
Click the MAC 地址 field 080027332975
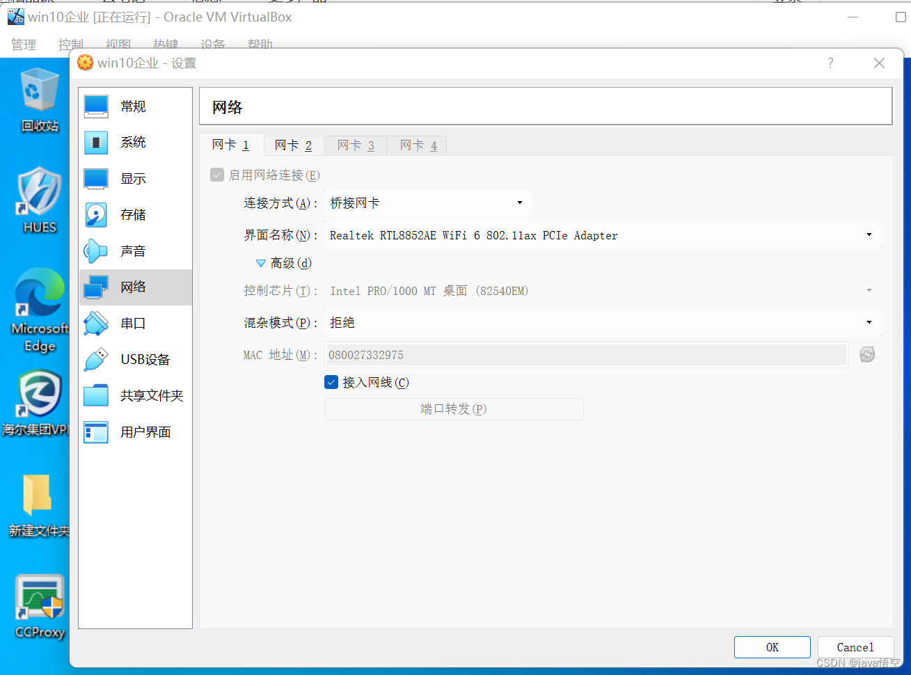pyautogui.click(x=586, y=355)
